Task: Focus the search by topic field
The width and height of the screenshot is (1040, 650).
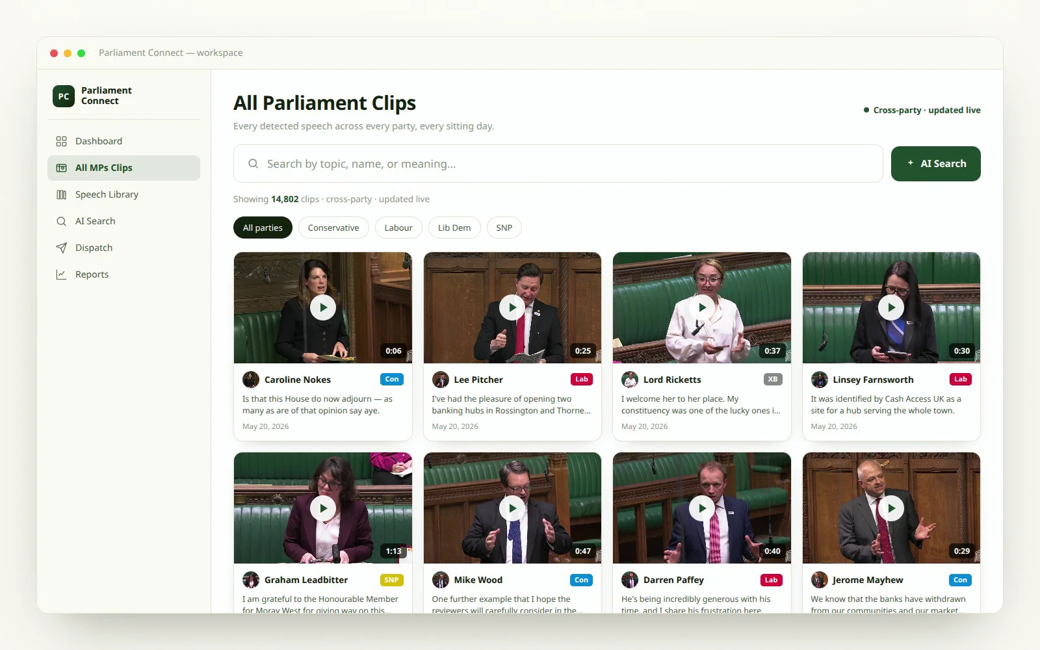Action: 558,164
